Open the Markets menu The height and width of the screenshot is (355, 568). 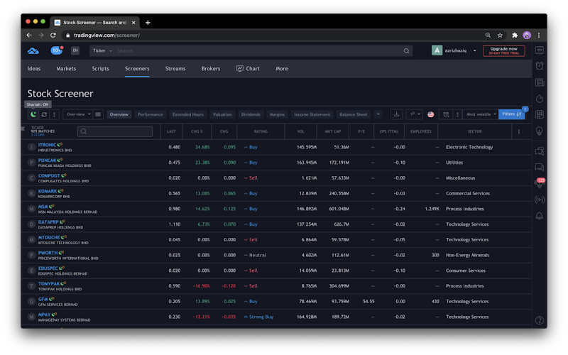coord(66,68)
